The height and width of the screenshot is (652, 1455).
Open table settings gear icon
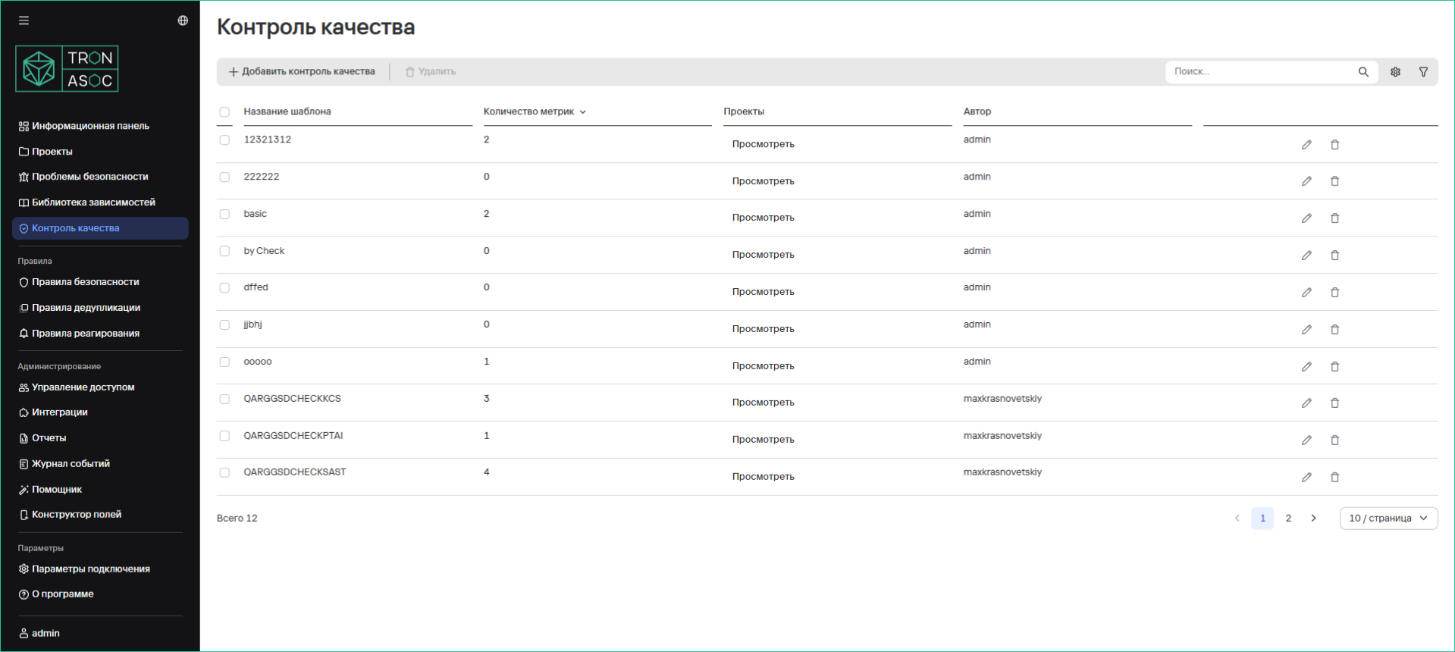click(1395, 72)
